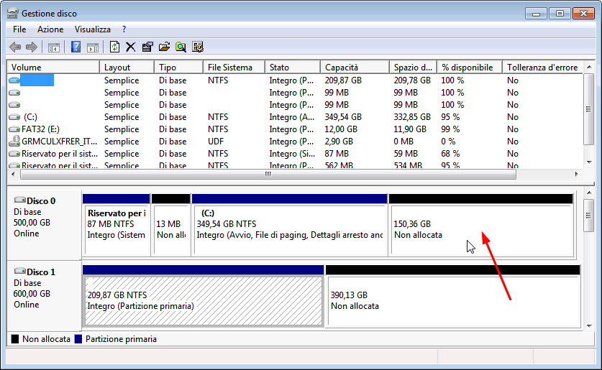
Task: Click the Back arrow toolbar icon
Action: pos(15,47)
